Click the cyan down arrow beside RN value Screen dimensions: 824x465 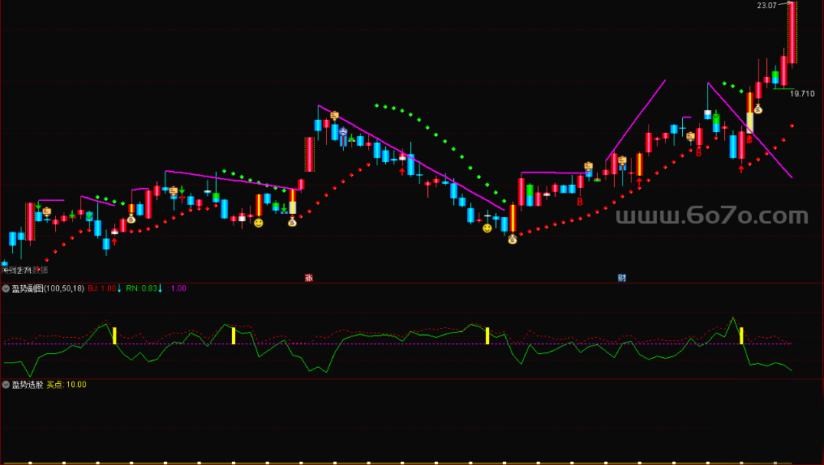click(x=160, y=288)
